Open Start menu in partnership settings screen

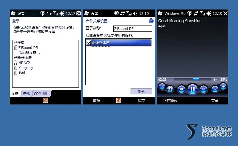click(87, 13)
